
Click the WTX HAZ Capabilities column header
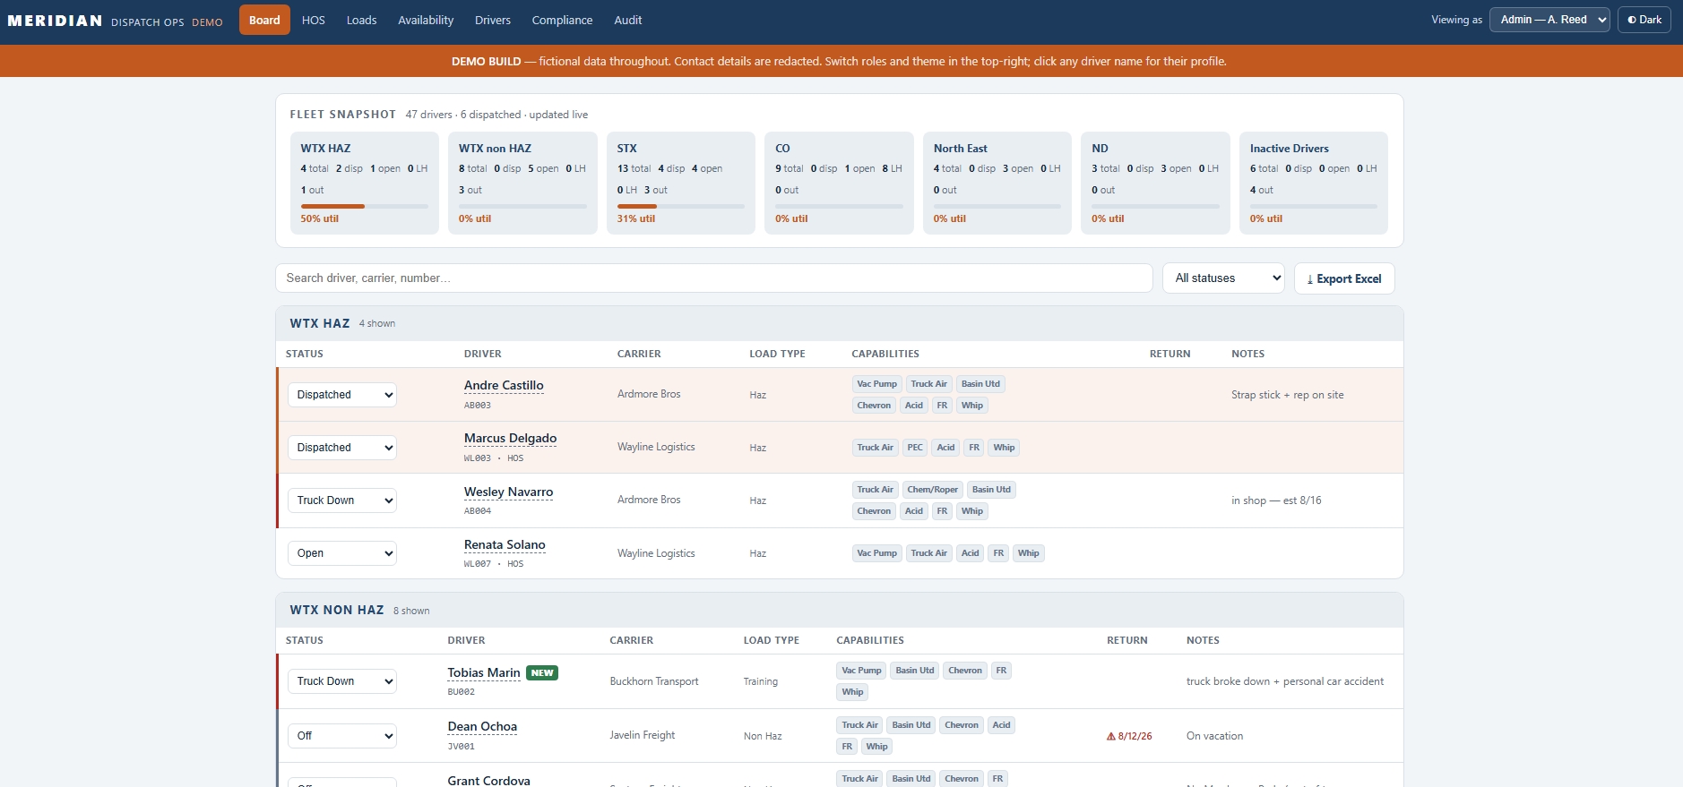coord(885,354)
